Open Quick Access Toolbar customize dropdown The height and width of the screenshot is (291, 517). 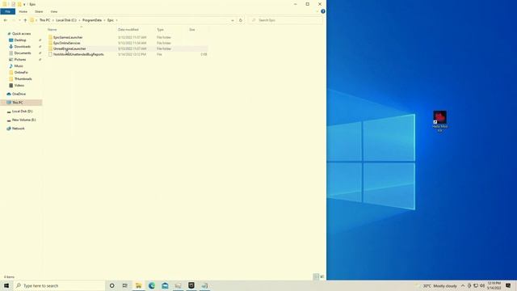(x=24, y=4)
